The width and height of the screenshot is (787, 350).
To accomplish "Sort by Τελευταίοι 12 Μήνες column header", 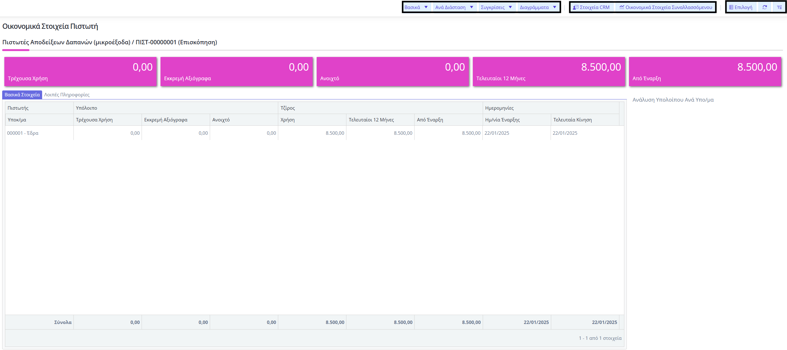I will [x=380, y=120].
